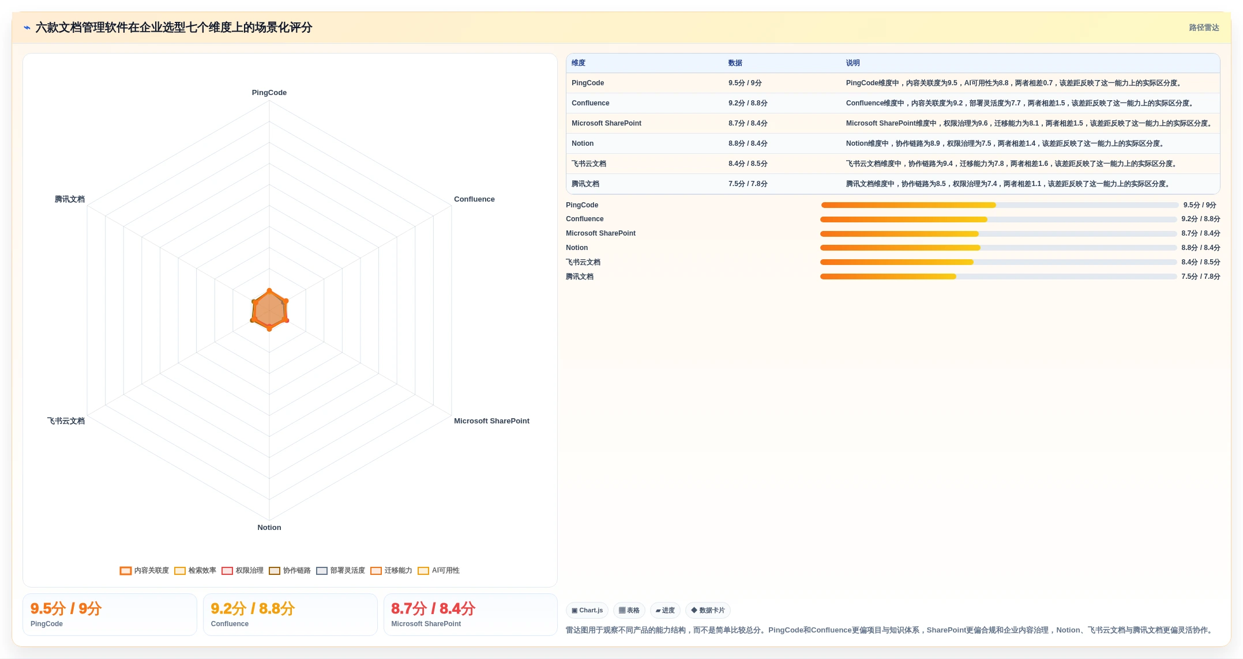This screenshot has width=1243, height=659.
Task: Click Microsoft SharePoint radar axis label
Action: 491,421
